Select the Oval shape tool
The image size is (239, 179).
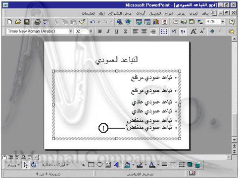[x=99, y=165]
